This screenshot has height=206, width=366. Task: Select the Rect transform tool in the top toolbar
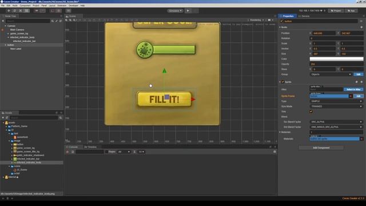(x=27, y=11)
